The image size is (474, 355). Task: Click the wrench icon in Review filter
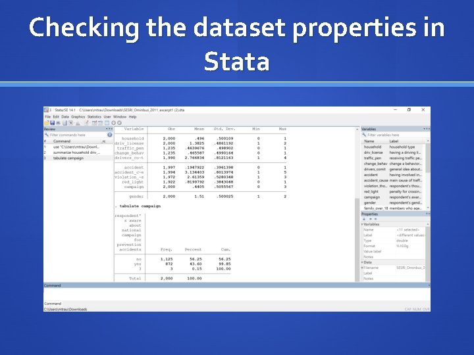coord(47,135)
